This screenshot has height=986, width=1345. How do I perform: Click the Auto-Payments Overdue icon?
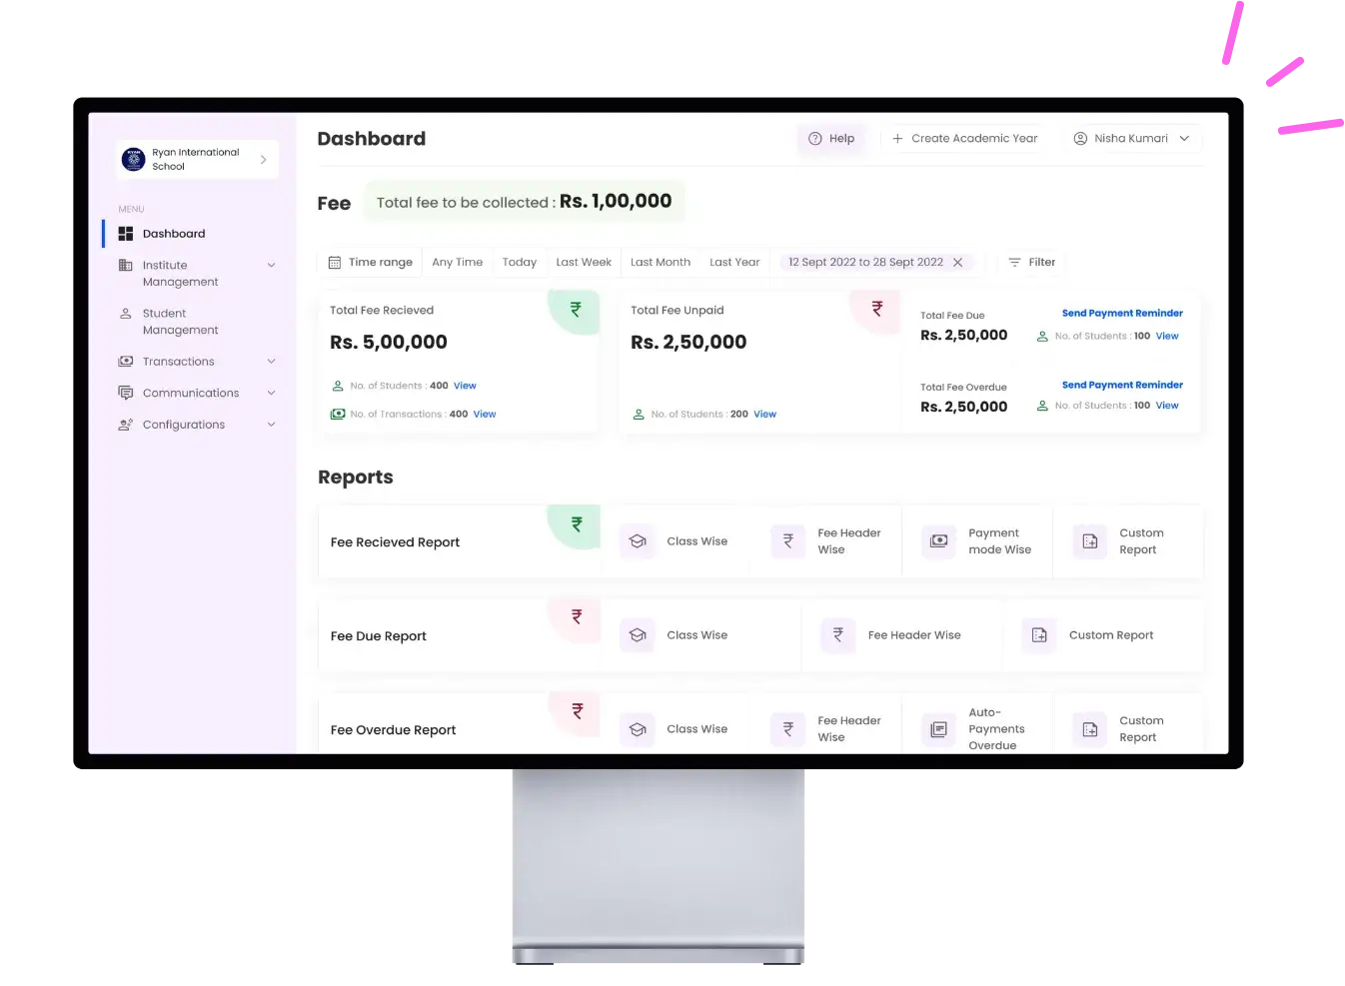(937, 729)
